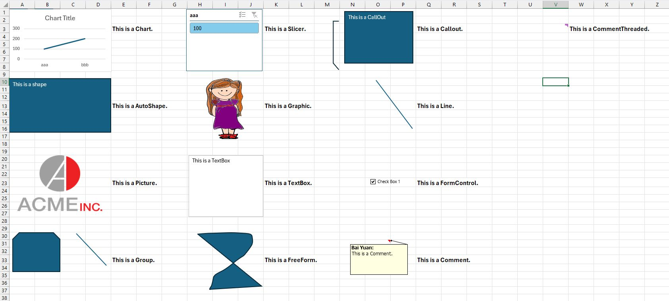669x301 pixels.
Task: Select the cartoon girl graphic
Action: pyautogui.click(x=224, y=108)
